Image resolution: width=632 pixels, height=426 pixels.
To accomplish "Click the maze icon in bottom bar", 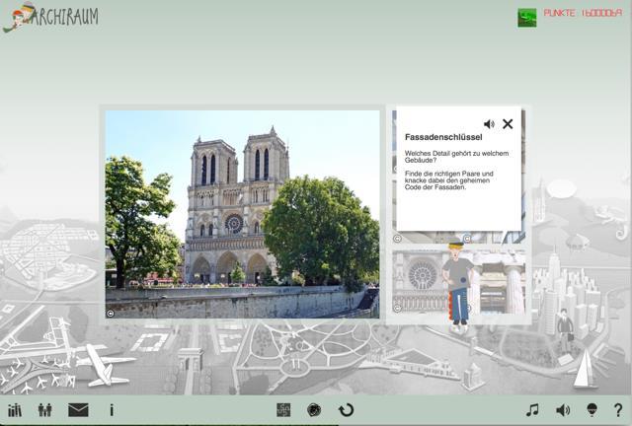I will (x=283, y=410).
